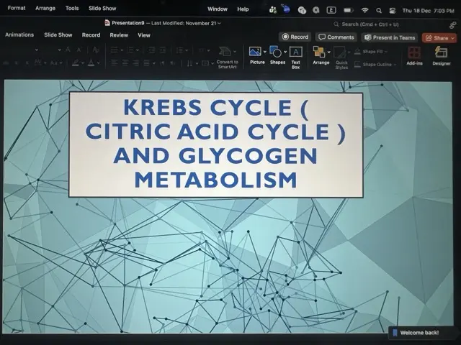Click the link-sharing icon beside the search field
The image size is (461, 345).
453,25
